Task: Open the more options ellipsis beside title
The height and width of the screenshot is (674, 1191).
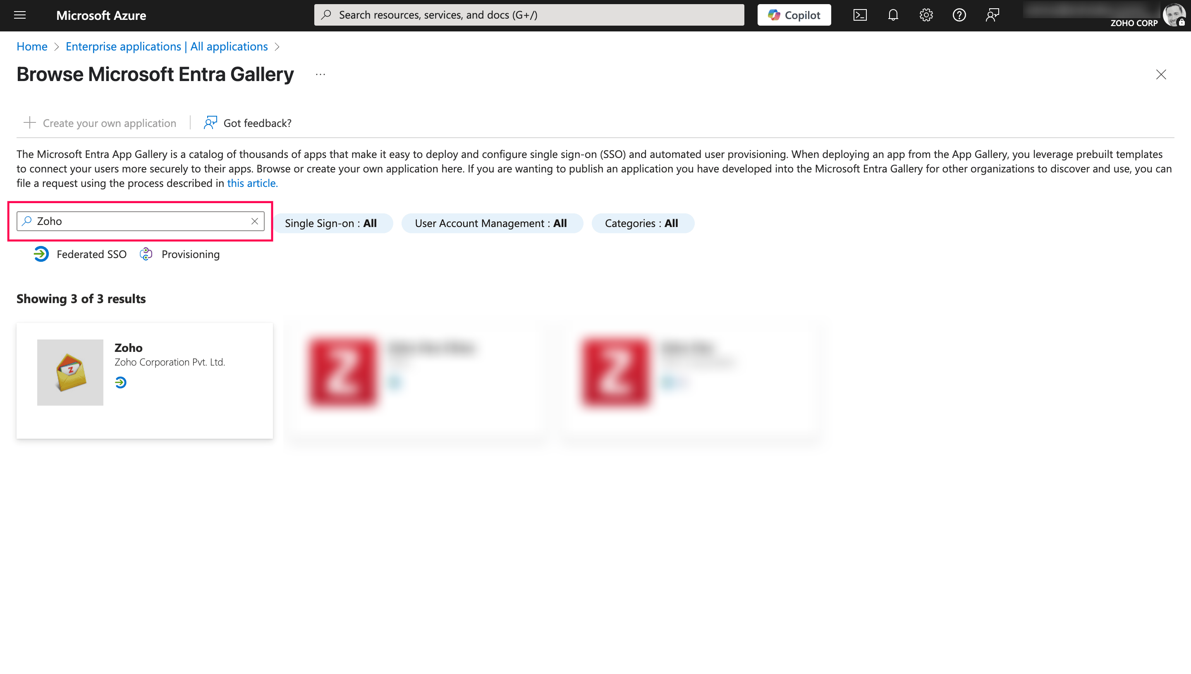Action: 320,74
